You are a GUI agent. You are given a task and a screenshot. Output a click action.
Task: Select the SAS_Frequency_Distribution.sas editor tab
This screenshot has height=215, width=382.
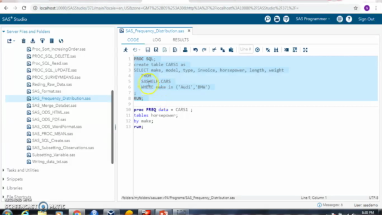point(155,31)
